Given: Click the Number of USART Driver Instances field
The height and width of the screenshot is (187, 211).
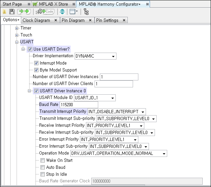Looking at the screenshot, I should [x=119, y=77].
